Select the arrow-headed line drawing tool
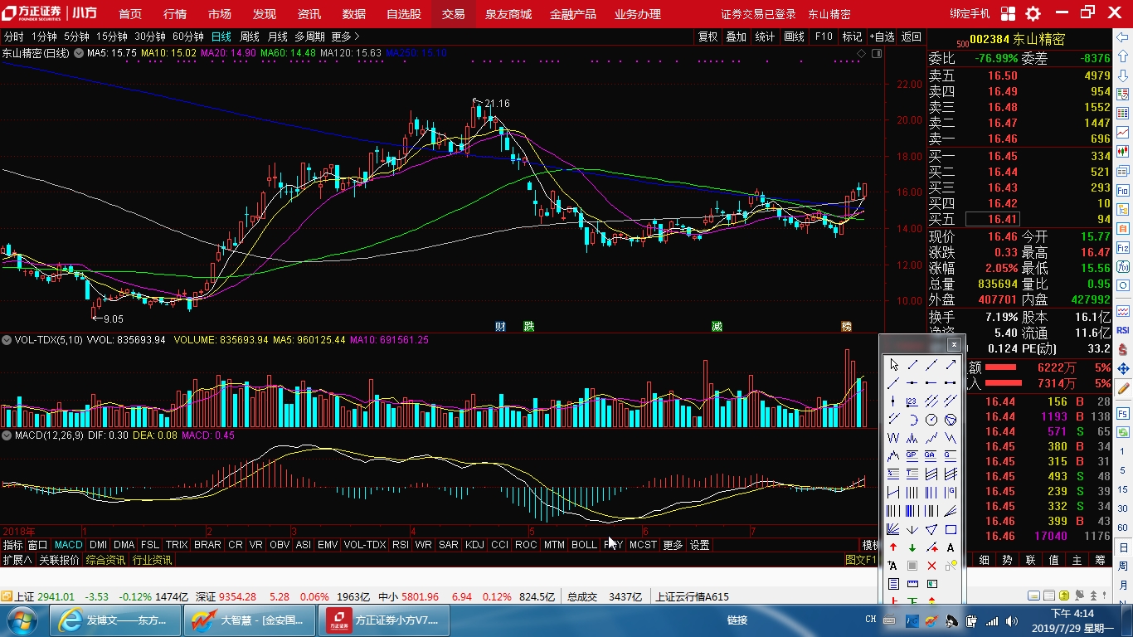This screenshot has width=1133, height=637. coord(951,364)
